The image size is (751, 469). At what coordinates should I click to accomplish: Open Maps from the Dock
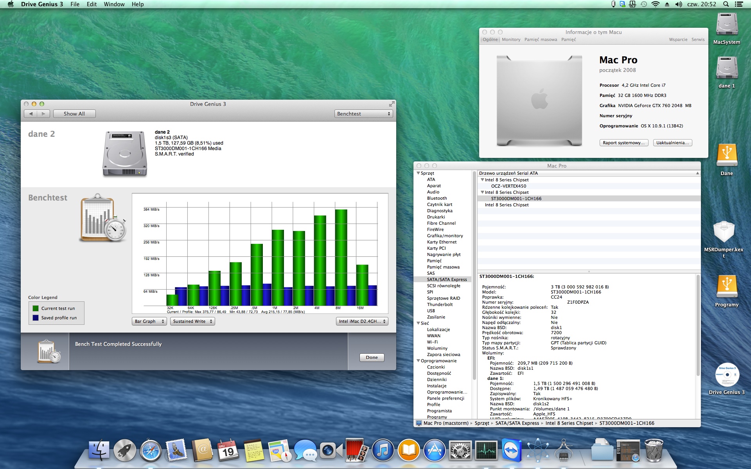(279, 451)
